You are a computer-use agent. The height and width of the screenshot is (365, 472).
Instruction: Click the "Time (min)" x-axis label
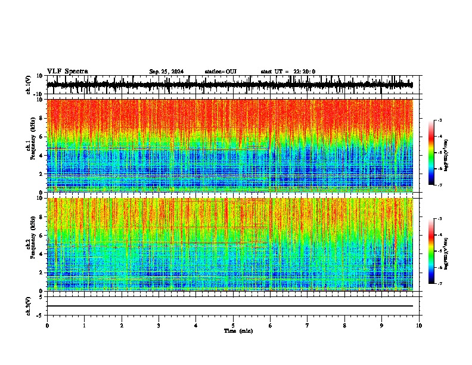pos(238,331)
